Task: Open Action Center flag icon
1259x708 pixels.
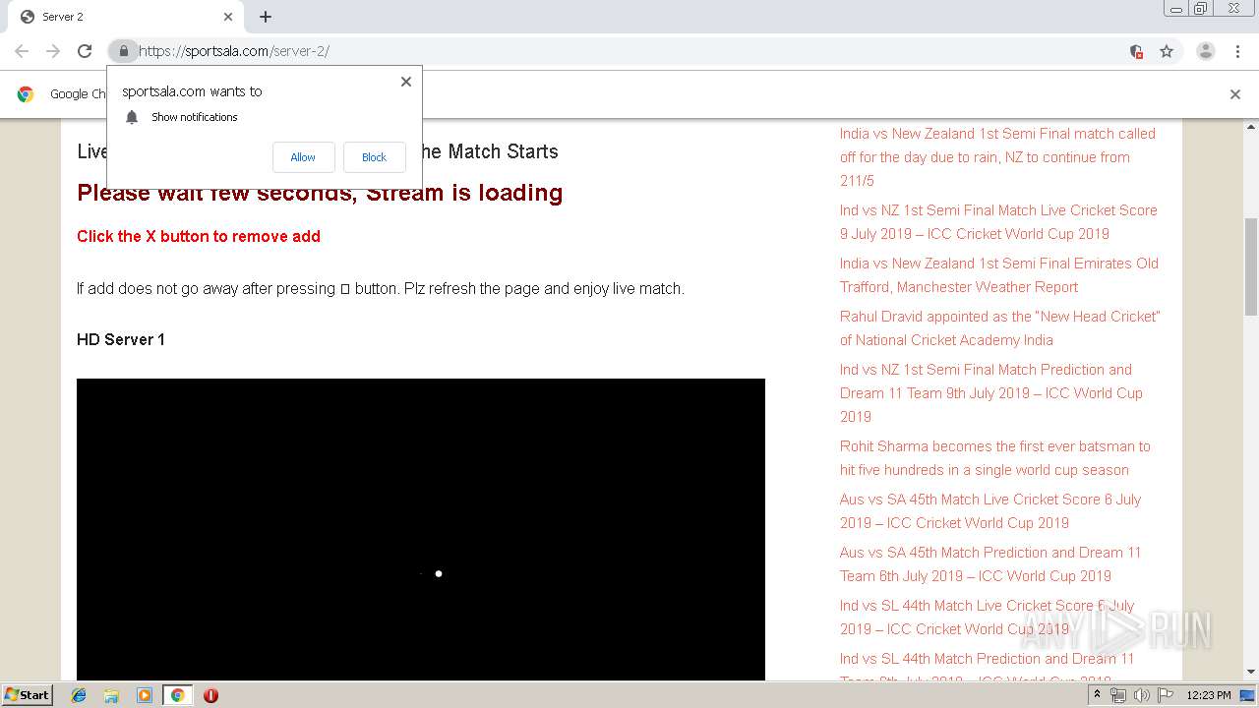Action: (x=1166, y=695)
